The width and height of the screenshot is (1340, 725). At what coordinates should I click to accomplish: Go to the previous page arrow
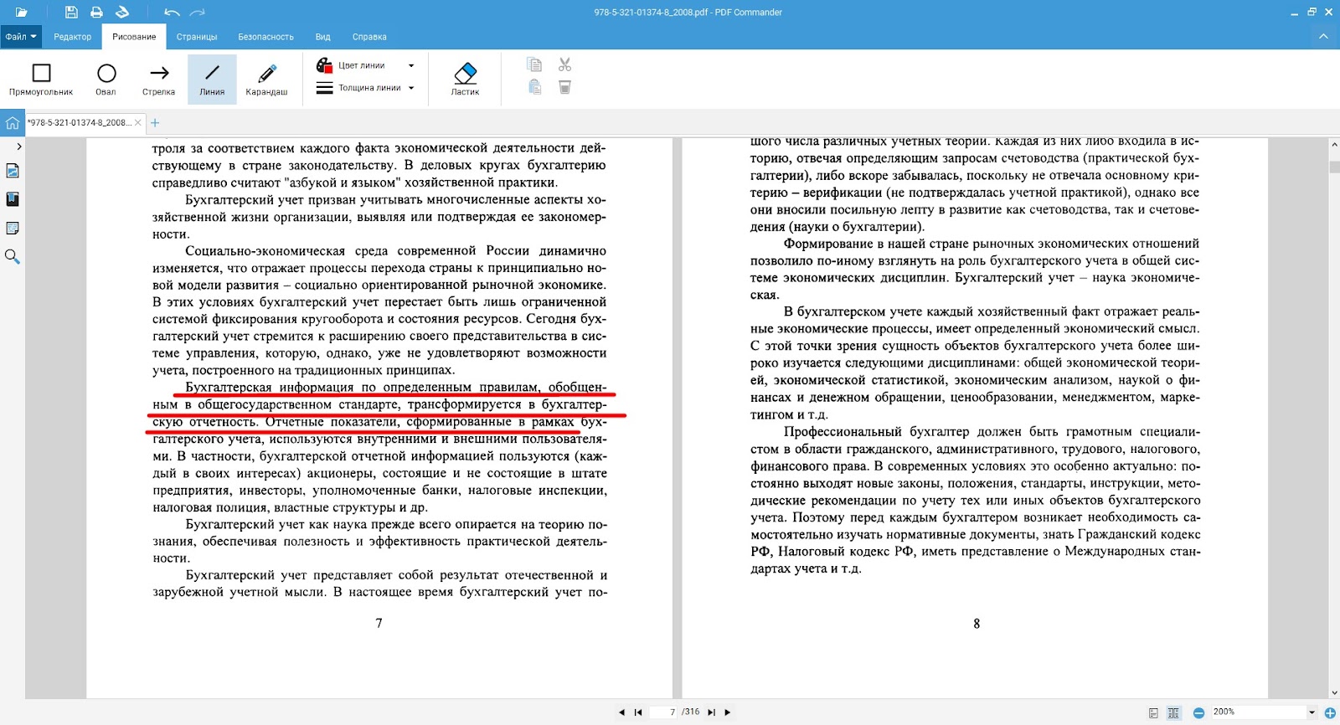tap(621, 712)
